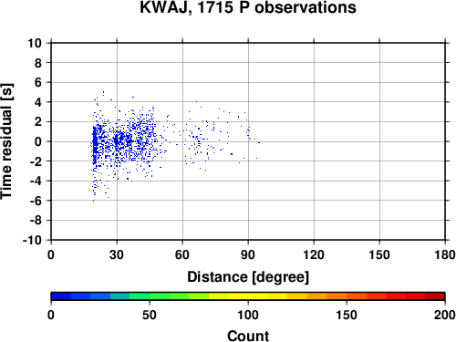Click the colorbar tick label 200

(445, 315)
